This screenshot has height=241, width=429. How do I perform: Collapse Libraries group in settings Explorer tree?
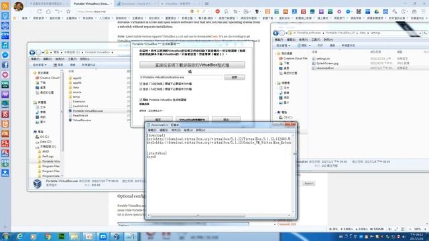[x=275, y=83]
